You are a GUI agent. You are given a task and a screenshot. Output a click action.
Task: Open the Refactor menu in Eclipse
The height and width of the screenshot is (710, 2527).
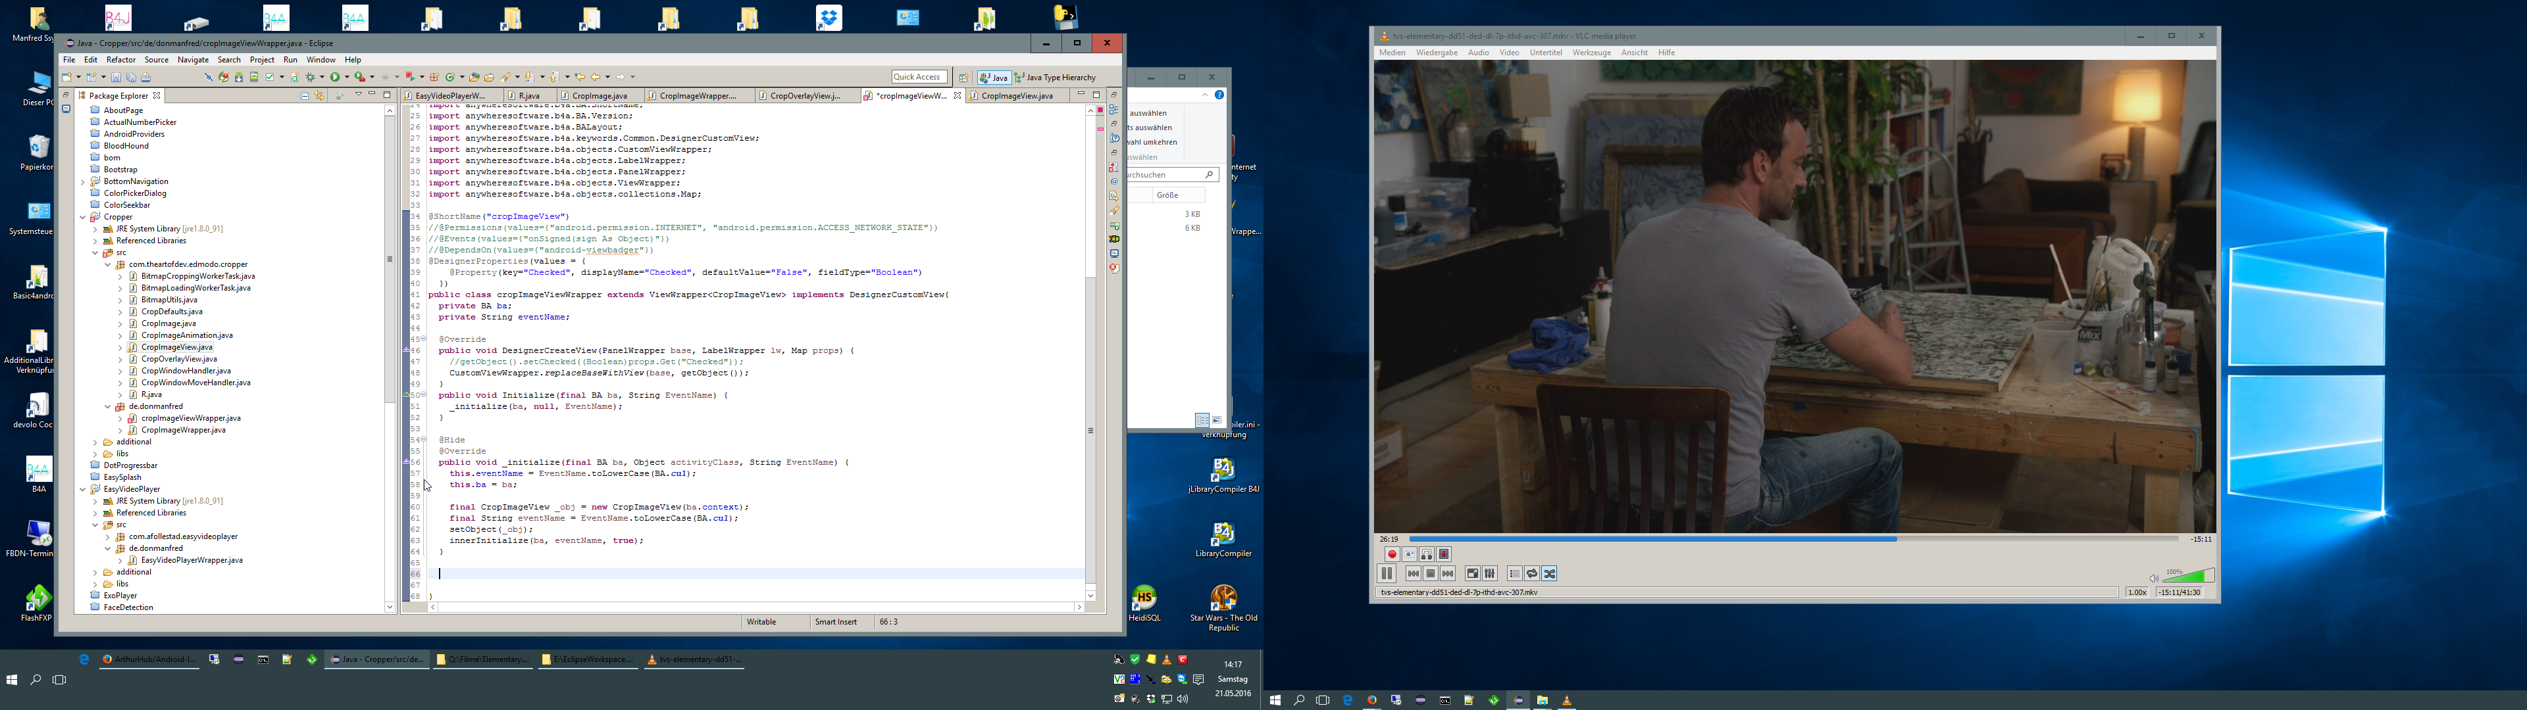point(120,60)
